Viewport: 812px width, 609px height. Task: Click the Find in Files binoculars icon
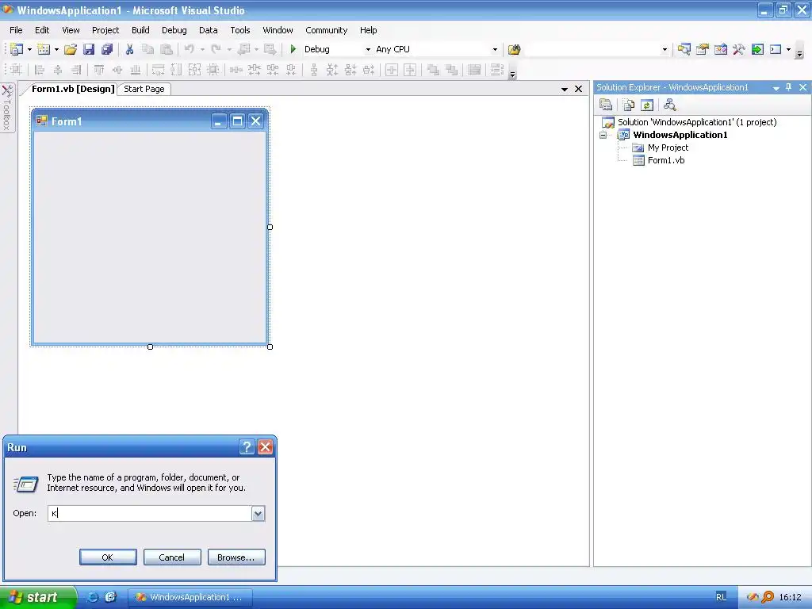pyautogui.click(x=514, y=49)
